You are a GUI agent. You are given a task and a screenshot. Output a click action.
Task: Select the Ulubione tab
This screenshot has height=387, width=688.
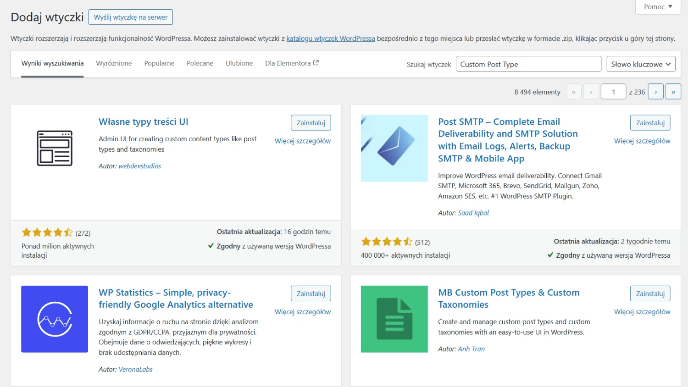(x=239, y=63)
